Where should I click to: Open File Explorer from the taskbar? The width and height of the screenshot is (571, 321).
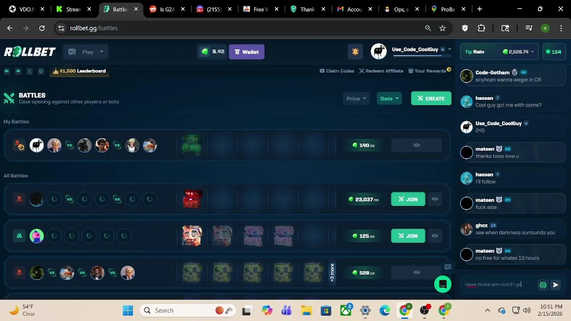click(306, 310)
